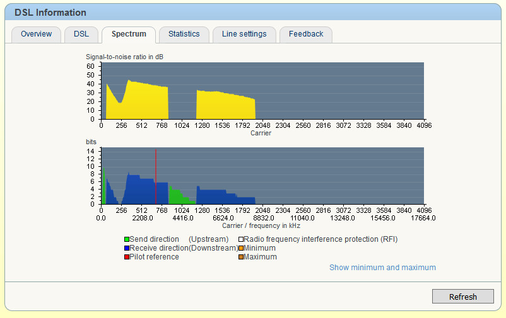Click the Show minimum and maximum link
506x318 pixels.
point(382,268)
